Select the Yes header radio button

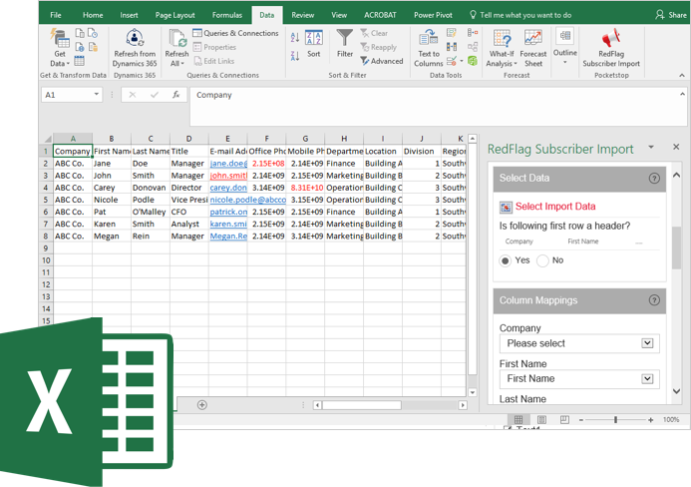coord(506,260)
